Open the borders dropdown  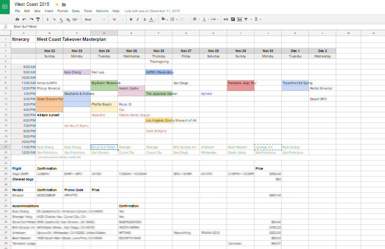tap(174, 19)
